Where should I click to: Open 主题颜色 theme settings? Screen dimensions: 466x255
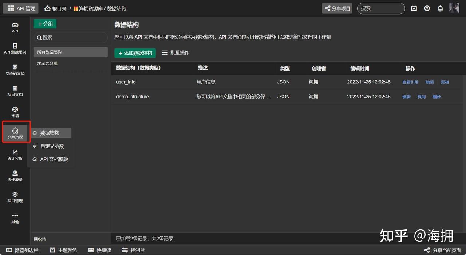(x=63, y=250)
